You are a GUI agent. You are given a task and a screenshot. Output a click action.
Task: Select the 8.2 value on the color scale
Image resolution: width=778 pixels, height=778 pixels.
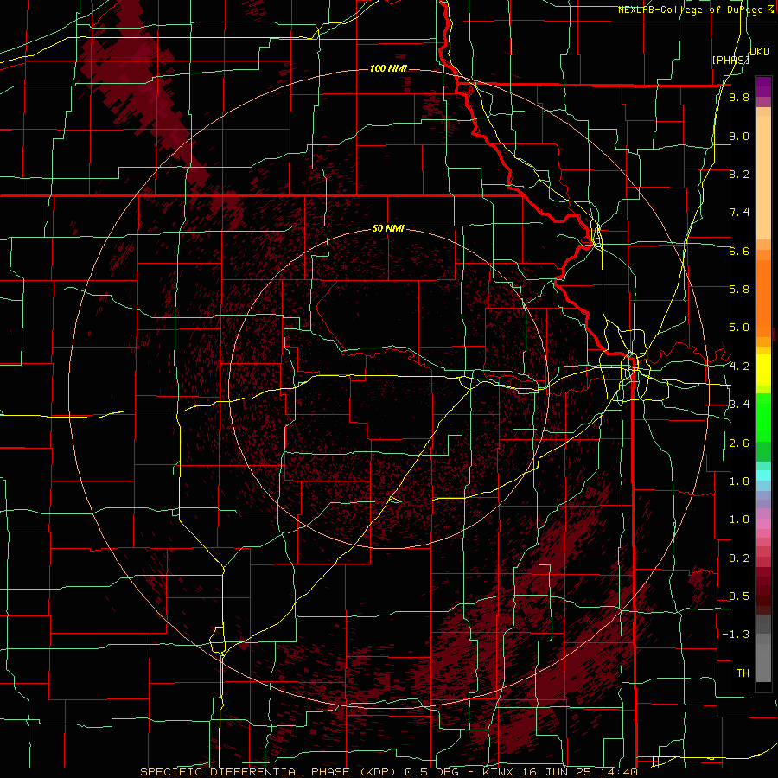[739, 174]
